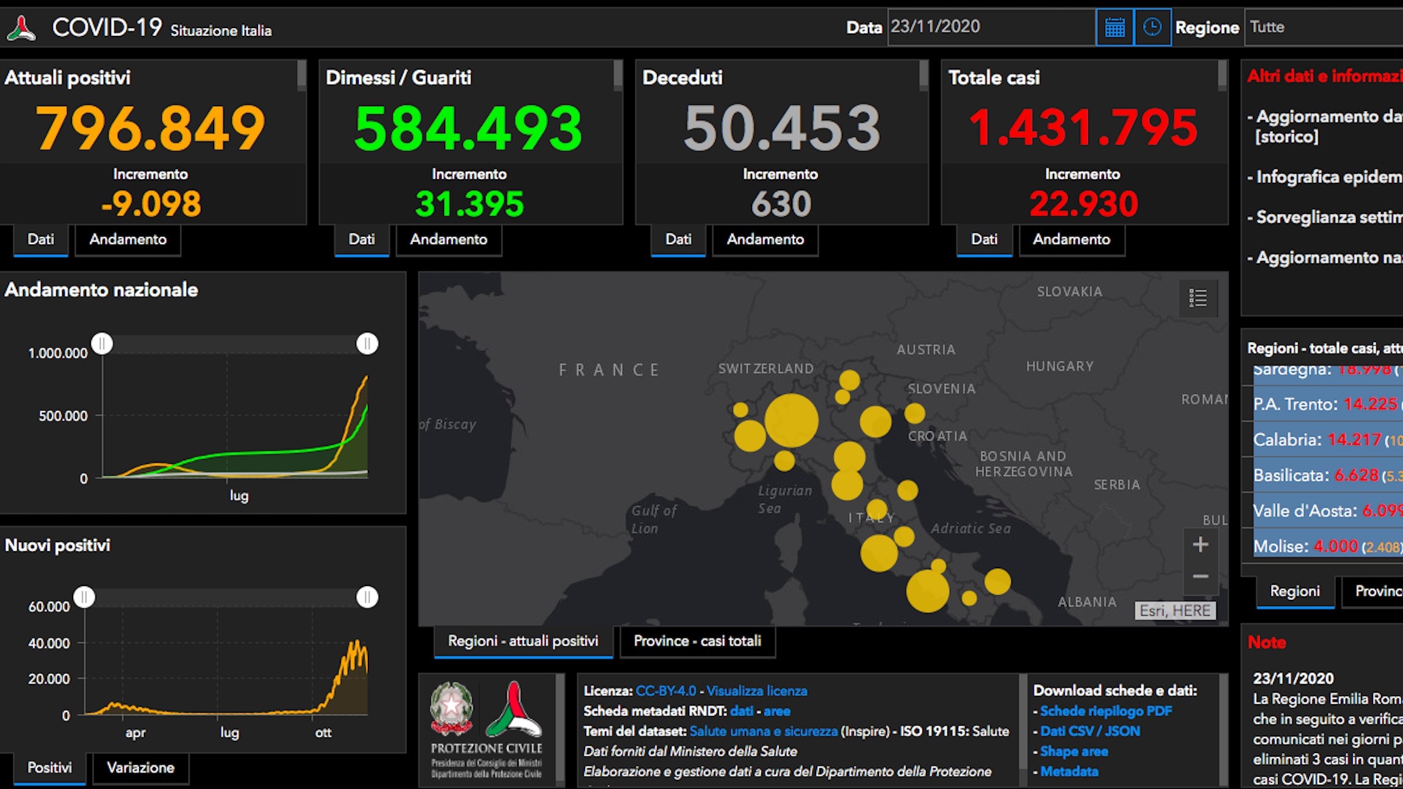
Task: Switch to Province - casi totali map tab
Action: 697,641
